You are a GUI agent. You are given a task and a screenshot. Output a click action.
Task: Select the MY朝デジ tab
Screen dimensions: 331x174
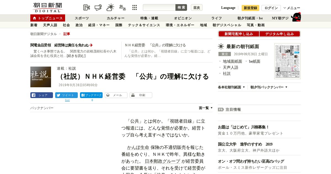[280, 18]
